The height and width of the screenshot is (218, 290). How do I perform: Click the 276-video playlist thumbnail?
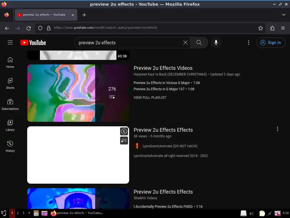coord(78,93)
